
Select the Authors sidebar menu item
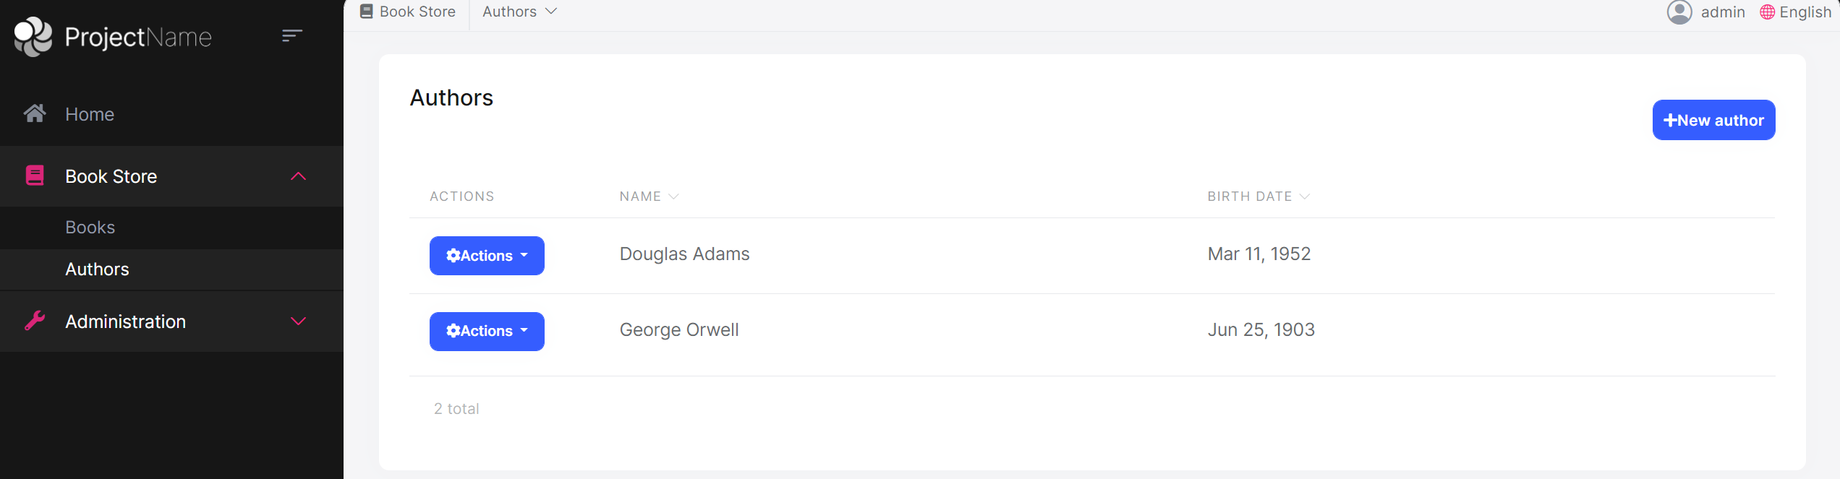97,269
